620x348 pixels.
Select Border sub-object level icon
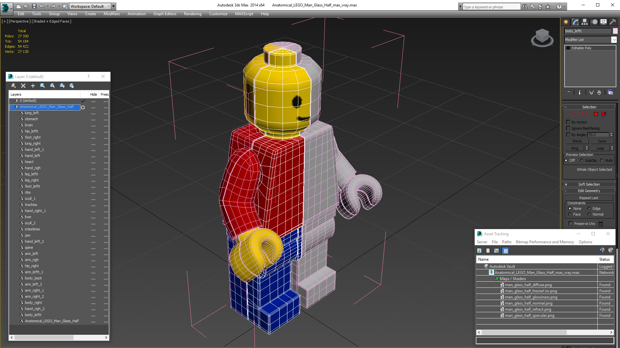tap(588, 114)
